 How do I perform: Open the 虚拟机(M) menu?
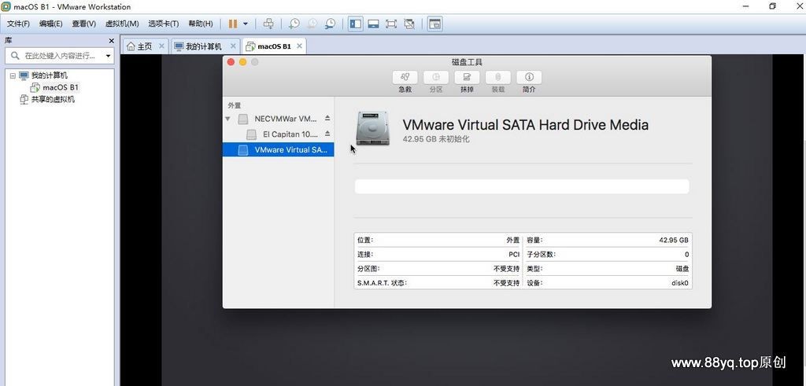coord(122,24)
